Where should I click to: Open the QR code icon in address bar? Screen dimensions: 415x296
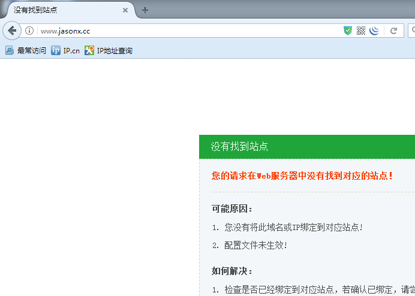click(361, 31)
